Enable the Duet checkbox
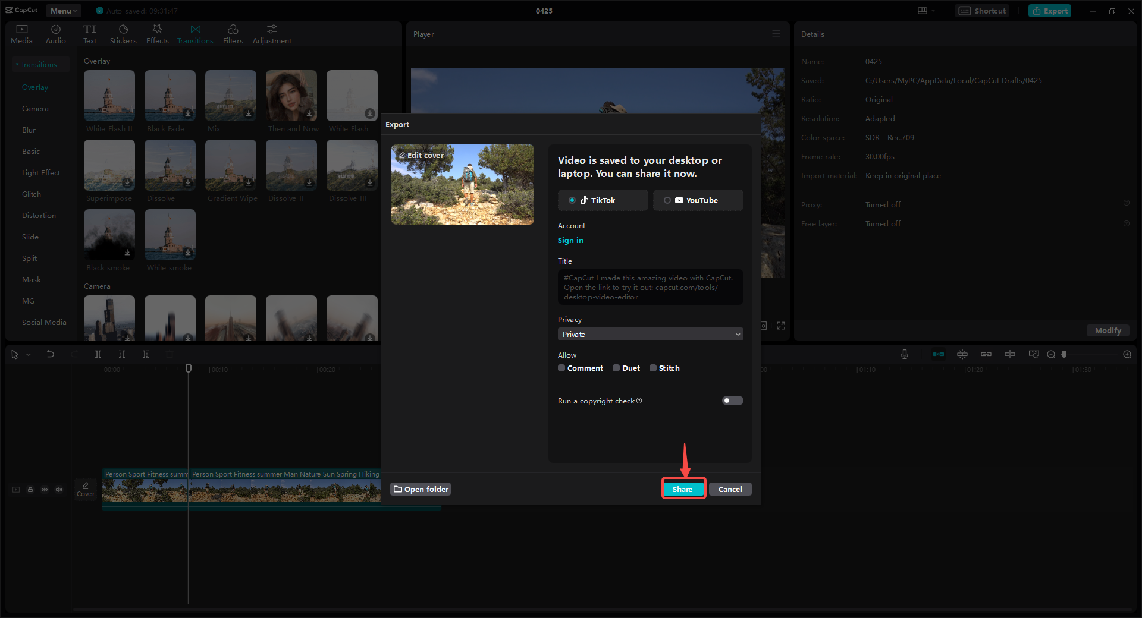 [x=616, y=368]
